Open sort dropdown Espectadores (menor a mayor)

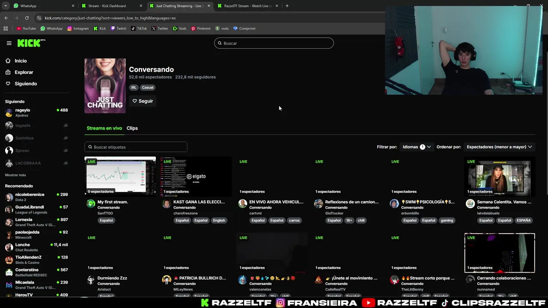[499, 147]
